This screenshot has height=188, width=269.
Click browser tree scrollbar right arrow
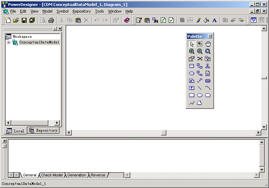point(57,123)
